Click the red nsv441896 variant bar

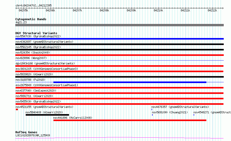tap(130, 120)
